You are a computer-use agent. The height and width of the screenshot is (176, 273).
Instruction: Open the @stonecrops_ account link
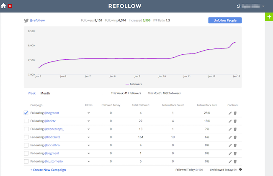tap(54, 129)
